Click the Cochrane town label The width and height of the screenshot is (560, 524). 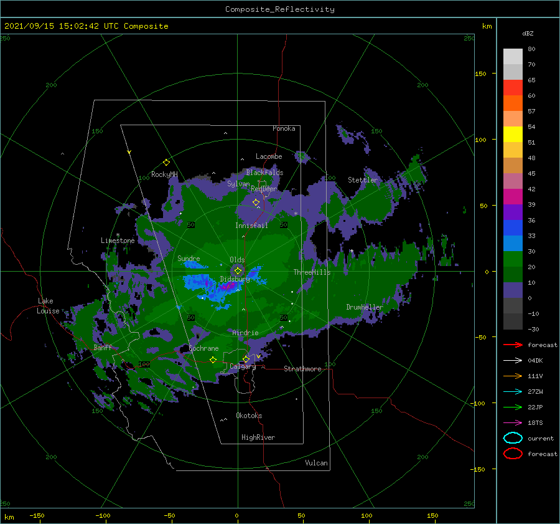click(x=203, y=348)
